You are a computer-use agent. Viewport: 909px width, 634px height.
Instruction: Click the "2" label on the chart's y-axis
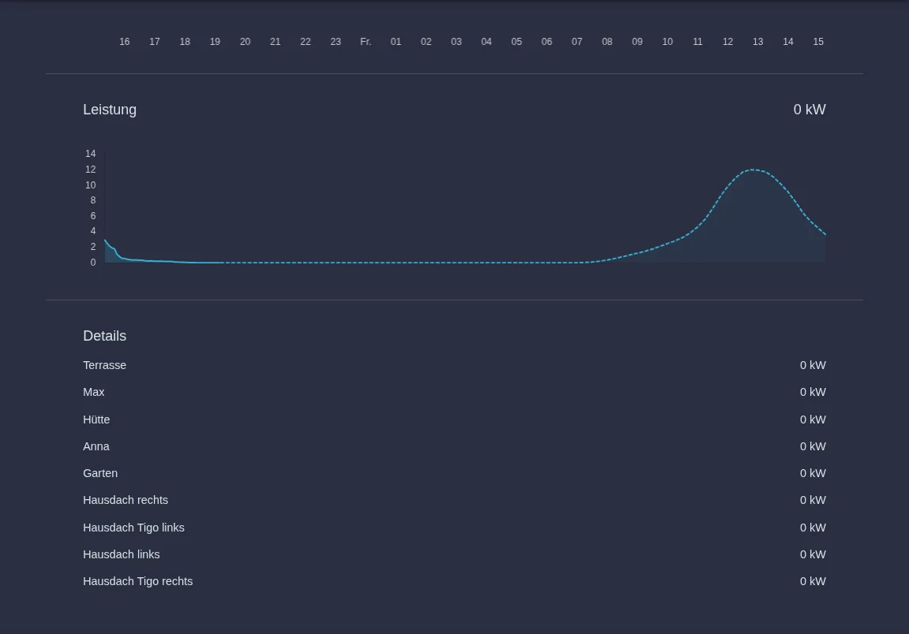[x=93, y=247]
